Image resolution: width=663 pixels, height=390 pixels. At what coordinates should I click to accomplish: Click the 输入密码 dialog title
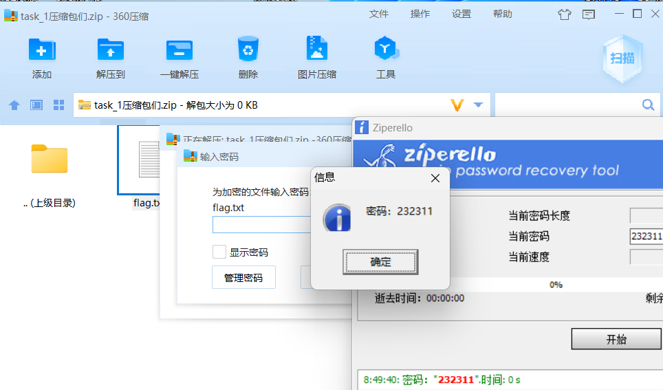[x=219, y=157]
